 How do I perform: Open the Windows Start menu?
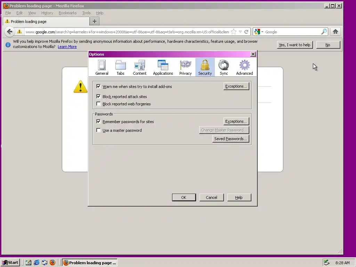click(x=10, y=262)
